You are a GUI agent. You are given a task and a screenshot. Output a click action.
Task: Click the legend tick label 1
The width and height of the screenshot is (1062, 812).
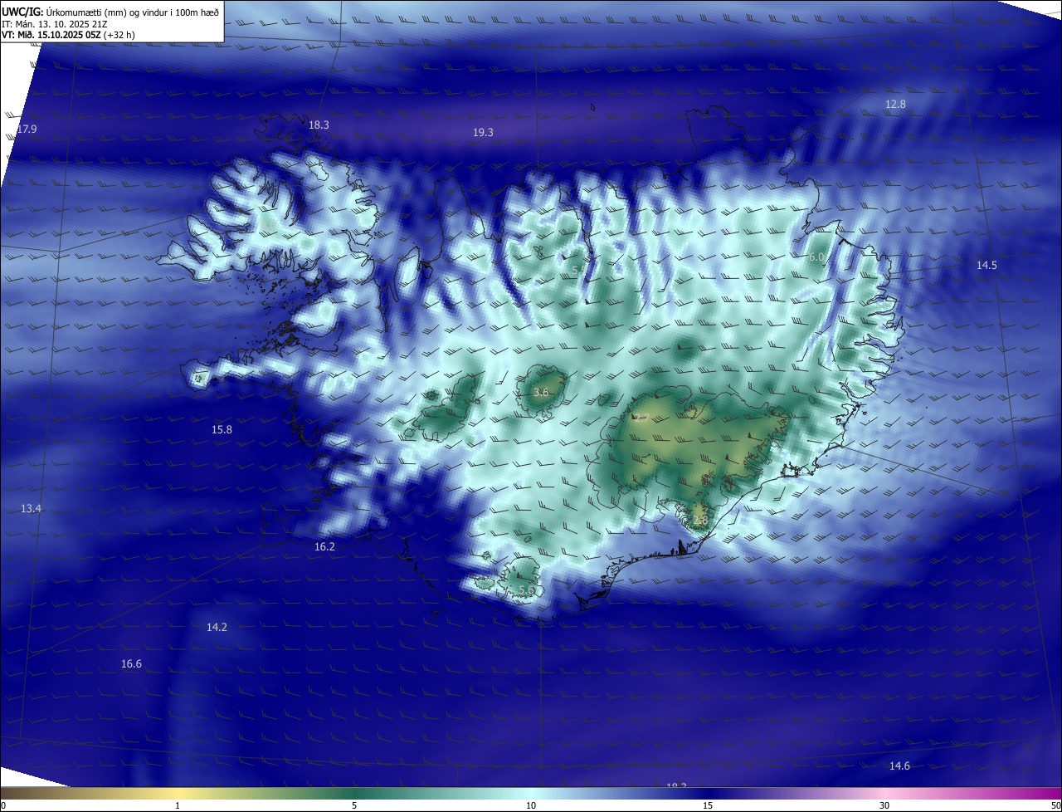pos(178,806)
